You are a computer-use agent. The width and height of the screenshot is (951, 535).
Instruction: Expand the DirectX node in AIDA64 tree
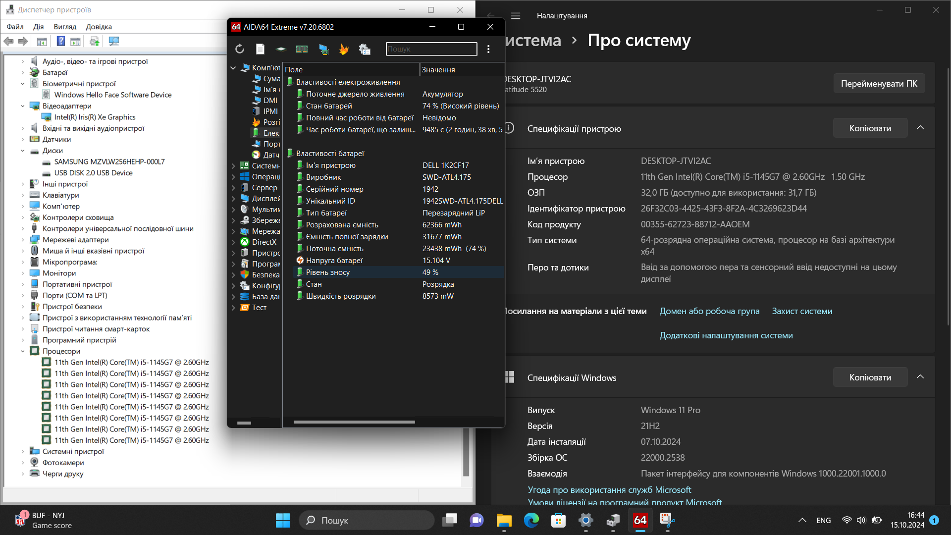coord(233,242)
